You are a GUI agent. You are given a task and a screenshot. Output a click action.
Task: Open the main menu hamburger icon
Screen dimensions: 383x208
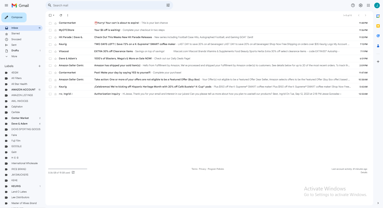click(6, 5)
